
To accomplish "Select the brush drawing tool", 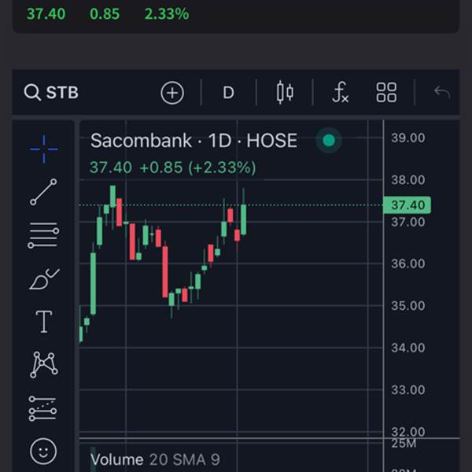I will (45, 278).
